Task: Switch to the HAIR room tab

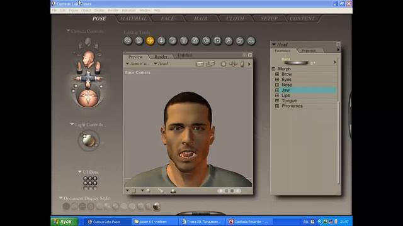Action: click(x=201, y=18)
